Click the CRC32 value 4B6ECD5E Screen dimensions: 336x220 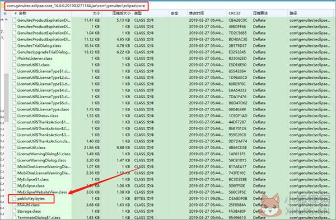(x=237, y=147)
